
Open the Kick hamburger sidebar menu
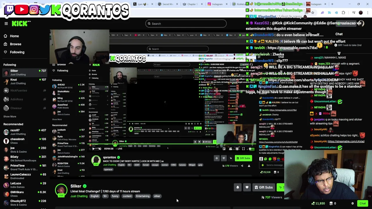coord(6,24)
